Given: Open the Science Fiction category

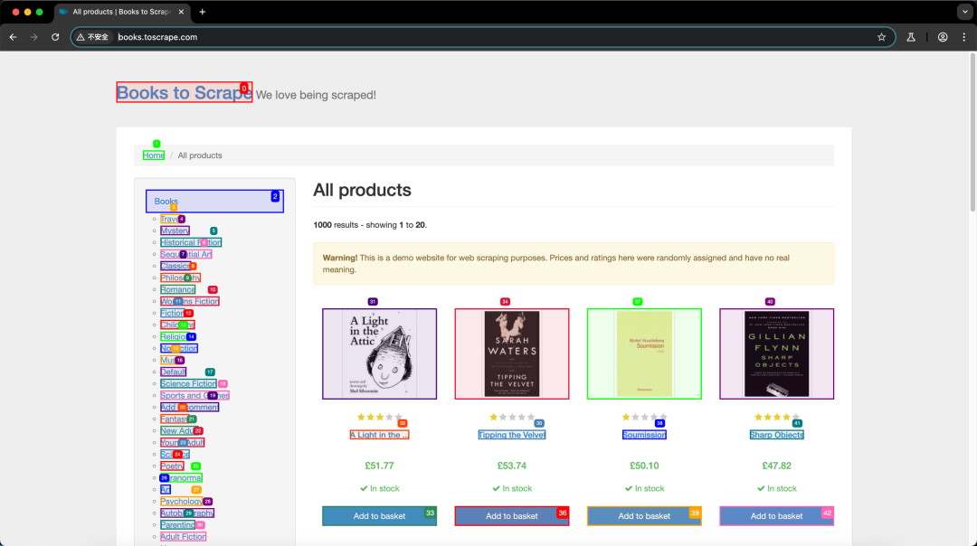Looking at the screenshot, I should click(188, 384).
